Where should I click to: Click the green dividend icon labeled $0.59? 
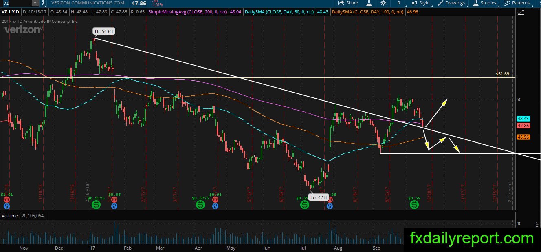tap(414, 205)
